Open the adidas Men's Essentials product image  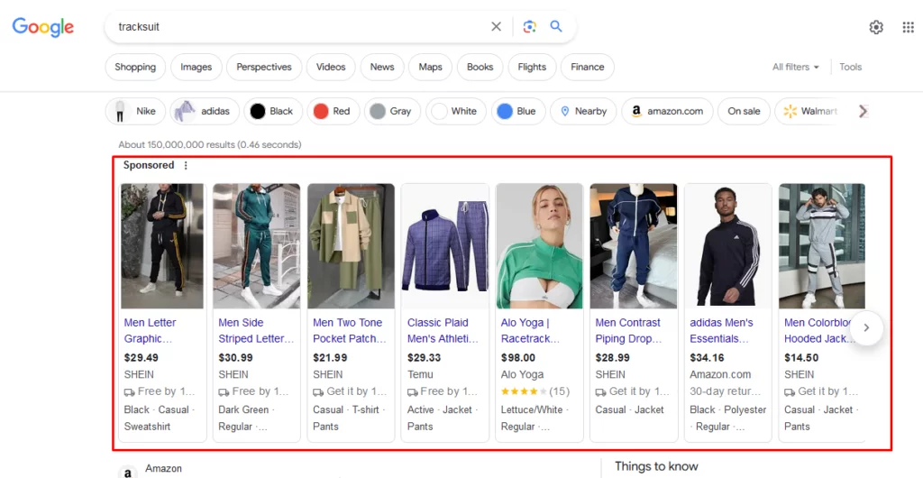[727, 246]
